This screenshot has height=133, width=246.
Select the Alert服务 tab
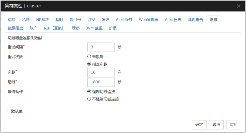pyautogui.click(x=124, y=20)
